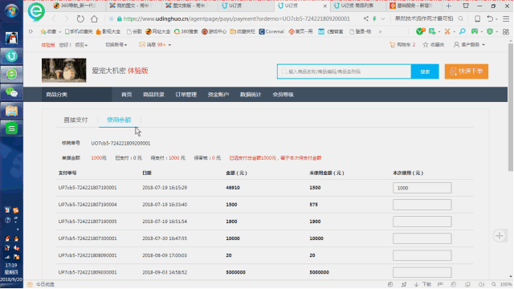Expand the user name greeting dropdown
Viewport: 514px width, 289px height.
(x=81, y=45)
